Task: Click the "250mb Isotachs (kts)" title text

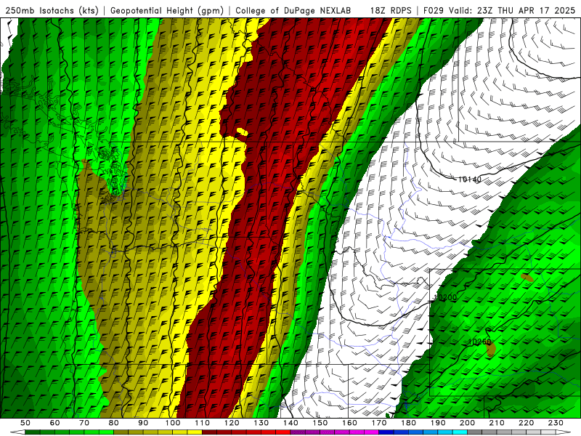Action: point(52,10)
